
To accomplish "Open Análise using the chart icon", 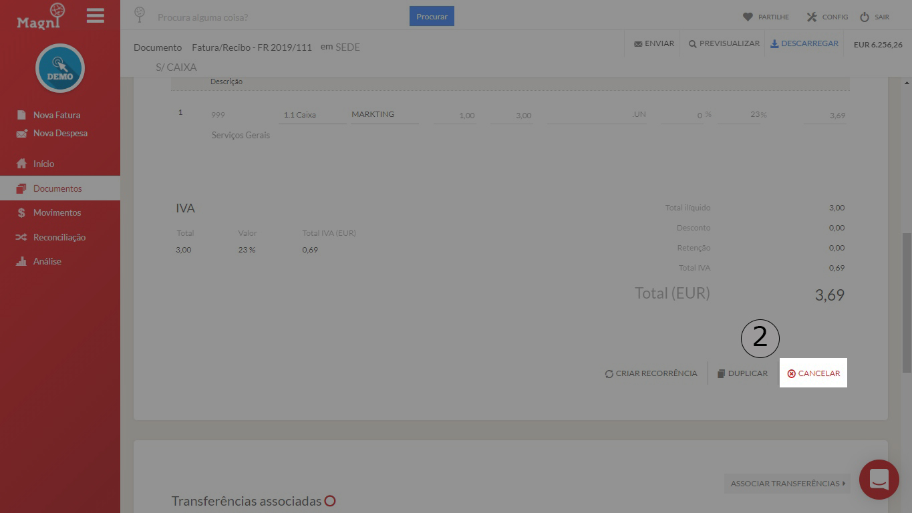I will point(21,261).
